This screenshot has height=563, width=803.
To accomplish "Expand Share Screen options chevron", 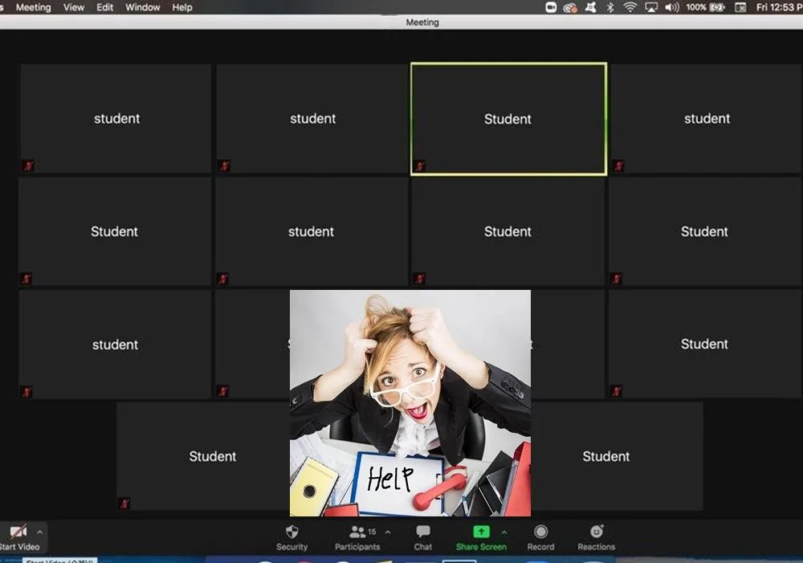I will [504, 532].
